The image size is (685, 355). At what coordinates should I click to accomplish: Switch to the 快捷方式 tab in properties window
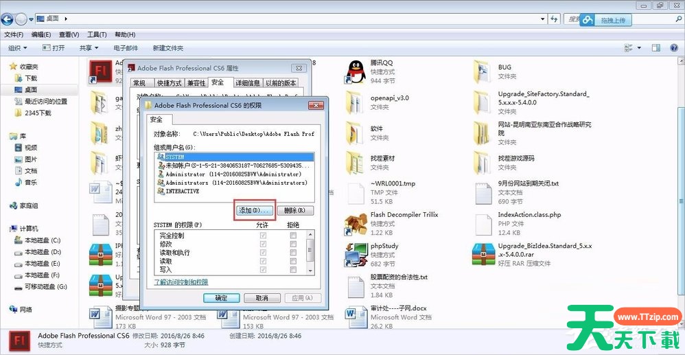click(170, 83)
